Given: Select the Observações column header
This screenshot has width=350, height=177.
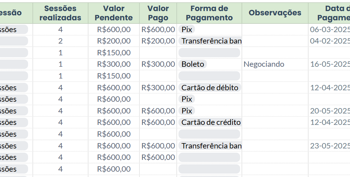Looking at the screenshot, I should [x=275, y=13].
